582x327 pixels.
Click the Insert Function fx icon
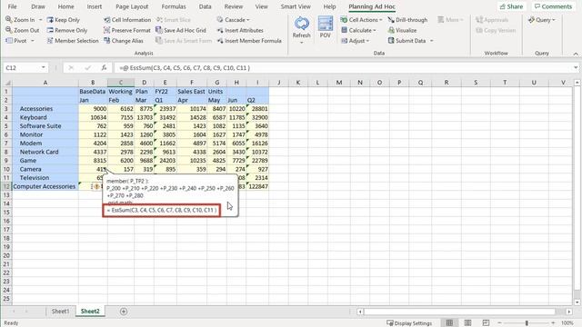(104, 68)
